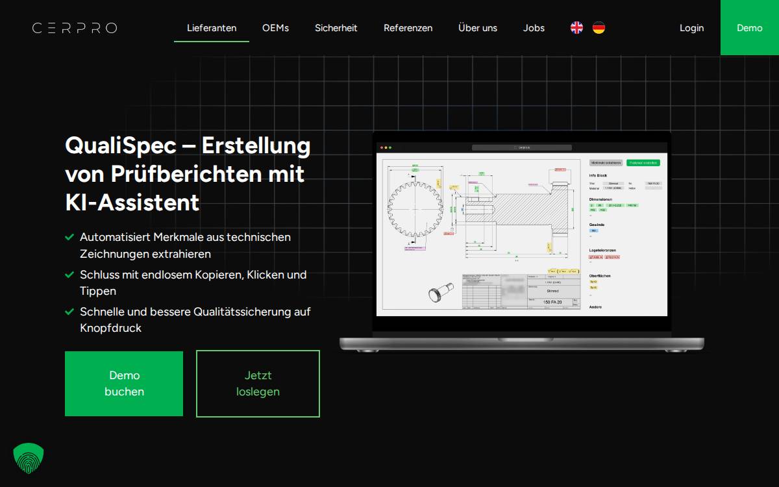Click checkmark icon beside 'Schnelle und bessere'

point(69,312)
